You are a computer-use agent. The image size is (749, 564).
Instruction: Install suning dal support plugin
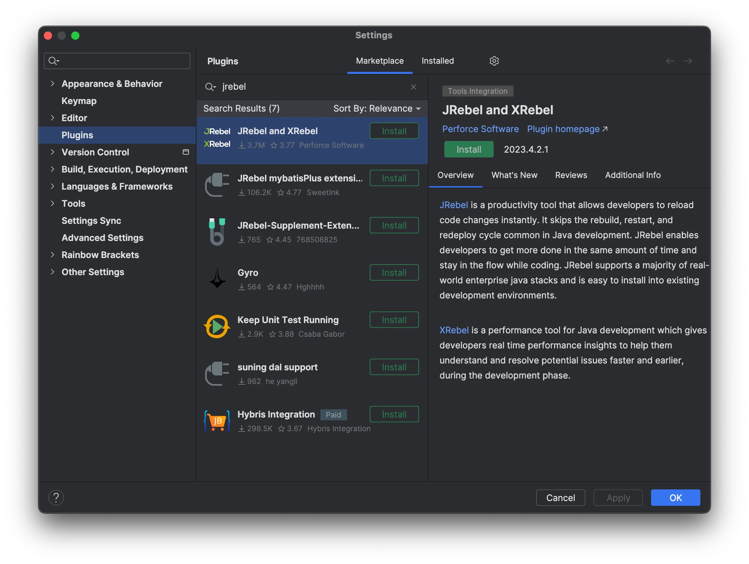coord(394,367)
